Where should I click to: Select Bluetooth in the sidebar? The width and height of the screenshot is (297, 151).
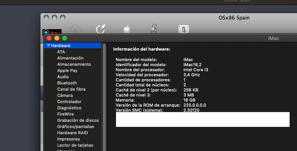(x=67, y=83)
